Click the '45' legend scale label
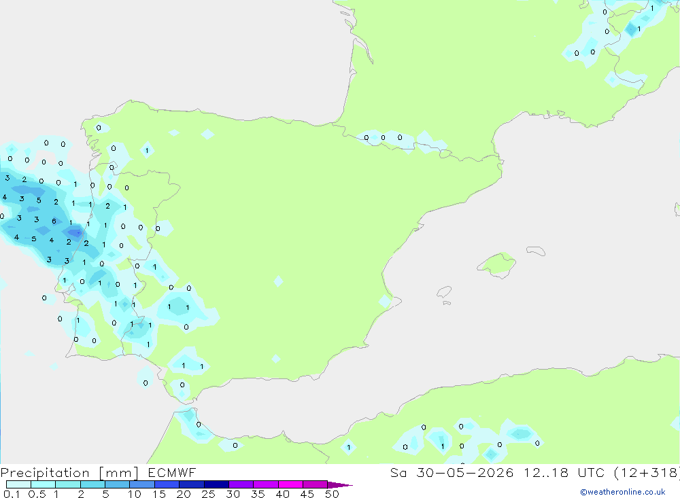Image resolution: width=680 pixels, height=498 pixels. click(x=307, y=494)
